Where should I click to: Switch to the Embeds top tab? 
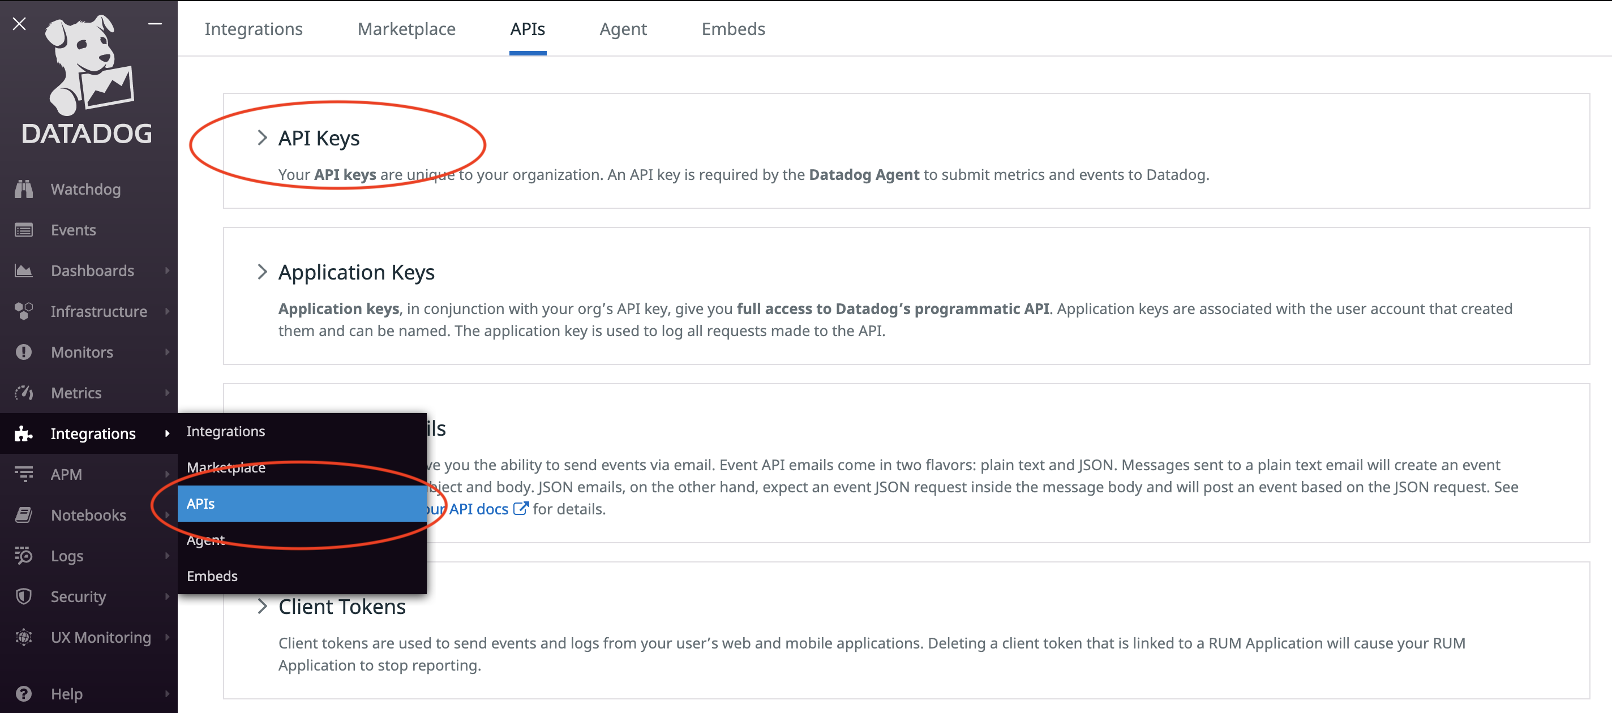(733, 29)
